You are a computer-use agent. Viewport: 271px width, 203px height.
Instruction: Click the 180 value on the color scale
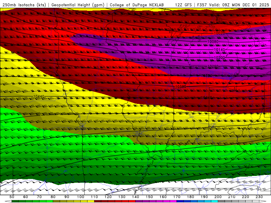[x=190, y=197]
